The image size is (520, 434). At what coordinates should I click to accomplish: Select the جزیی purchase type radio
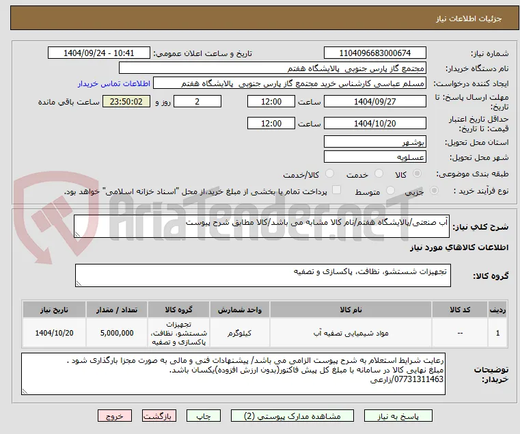tap(434, 191)
